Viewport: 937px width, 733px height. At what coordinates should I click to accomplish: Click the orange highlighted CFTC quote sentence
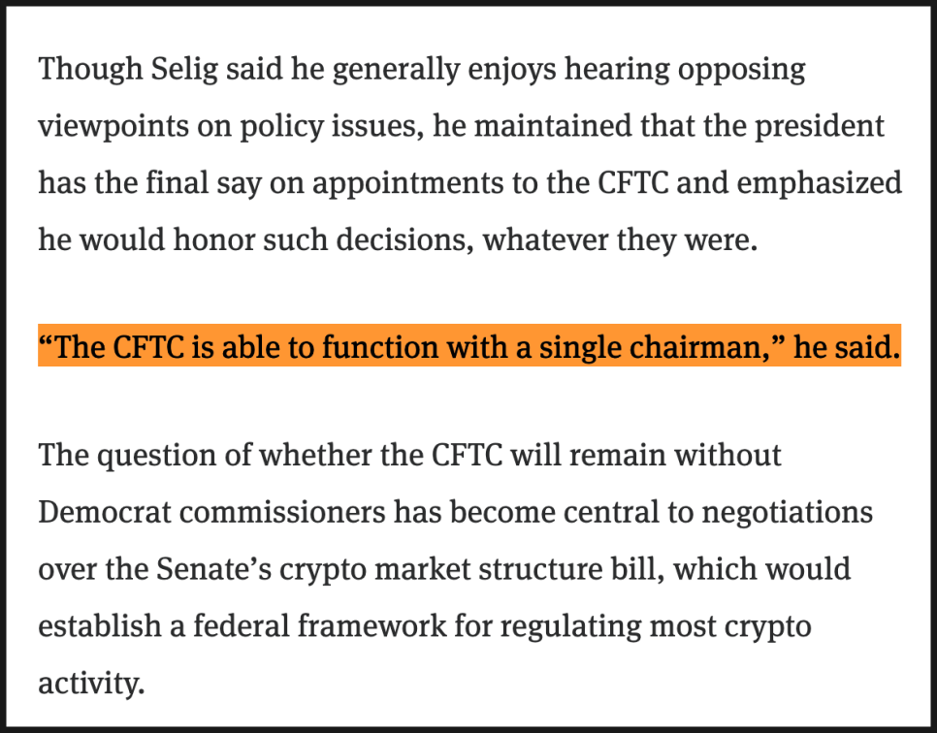coord(468,347)
